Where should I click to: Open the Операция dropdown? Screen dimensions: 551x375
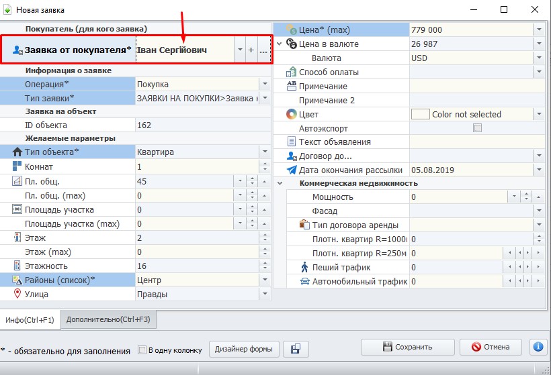(265, 85)
